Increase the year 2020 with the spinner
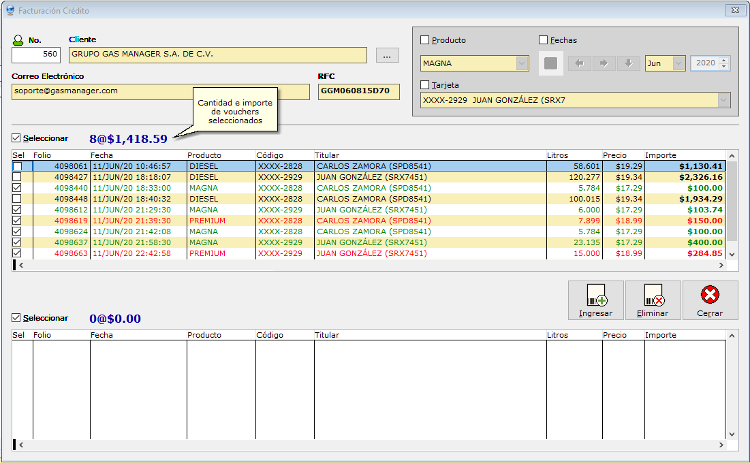Viewport: 750px width, 463px height. coord(724,60)
